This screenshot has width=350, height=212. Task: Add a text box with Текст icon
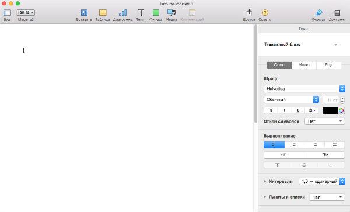[x=141, y=13]
